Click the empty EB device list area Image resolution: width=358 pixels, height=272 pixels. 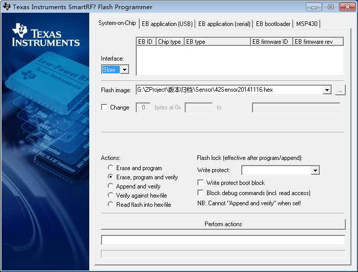point(240,61)
